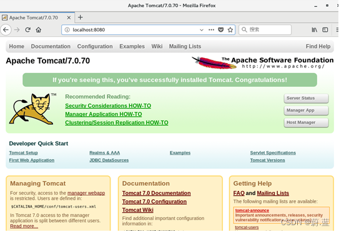Image resolution: width=339 pixels, height=232 pixels.
Task: Open Tomcat 7.0 Configuration link
Action: pyautogui.click(x=154, y=201)
